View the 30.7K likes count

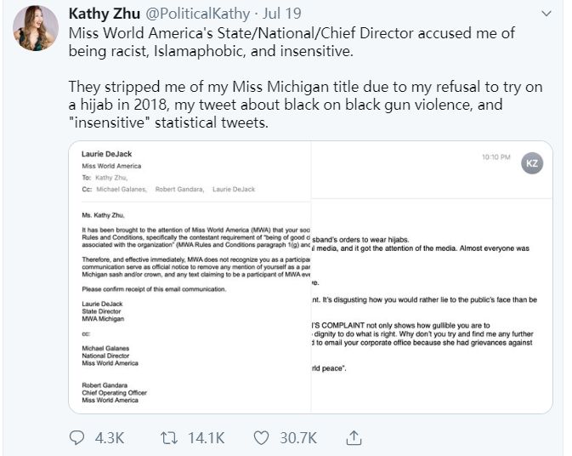(x=298, y=438)
